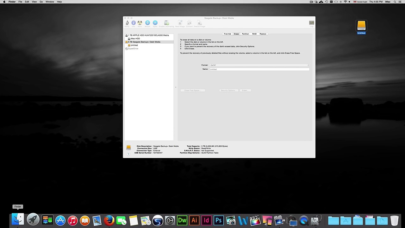Launch Firefox from the Dock
This screenshot has height=228, width=405.
pyautogui.click(x=109, y=220)
